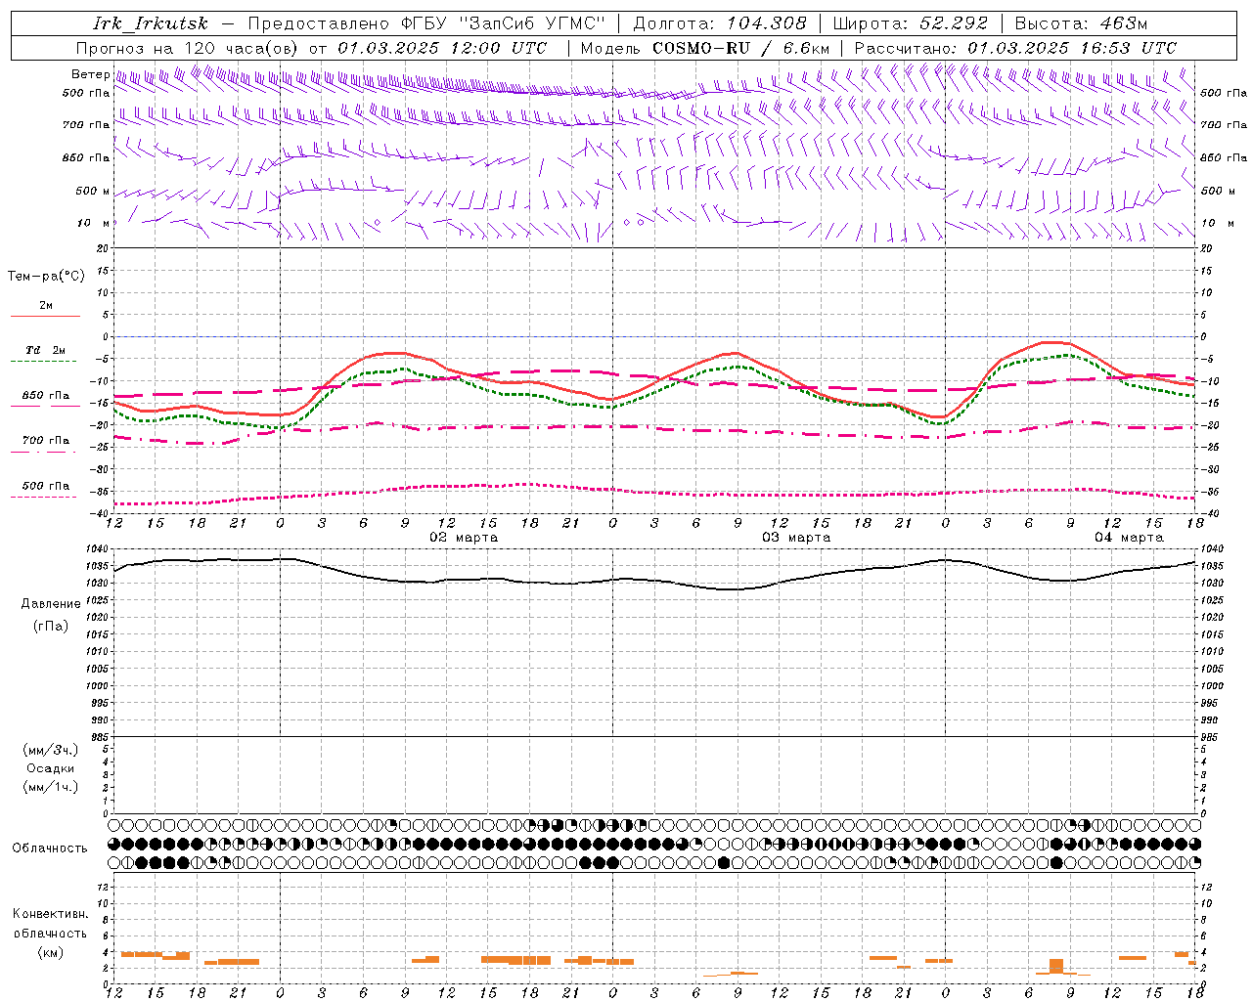Image resolution: width=1252 pixels, height=1001 pixels.
Task: Click the left 1000 pressure scale value
Action: 97,686
